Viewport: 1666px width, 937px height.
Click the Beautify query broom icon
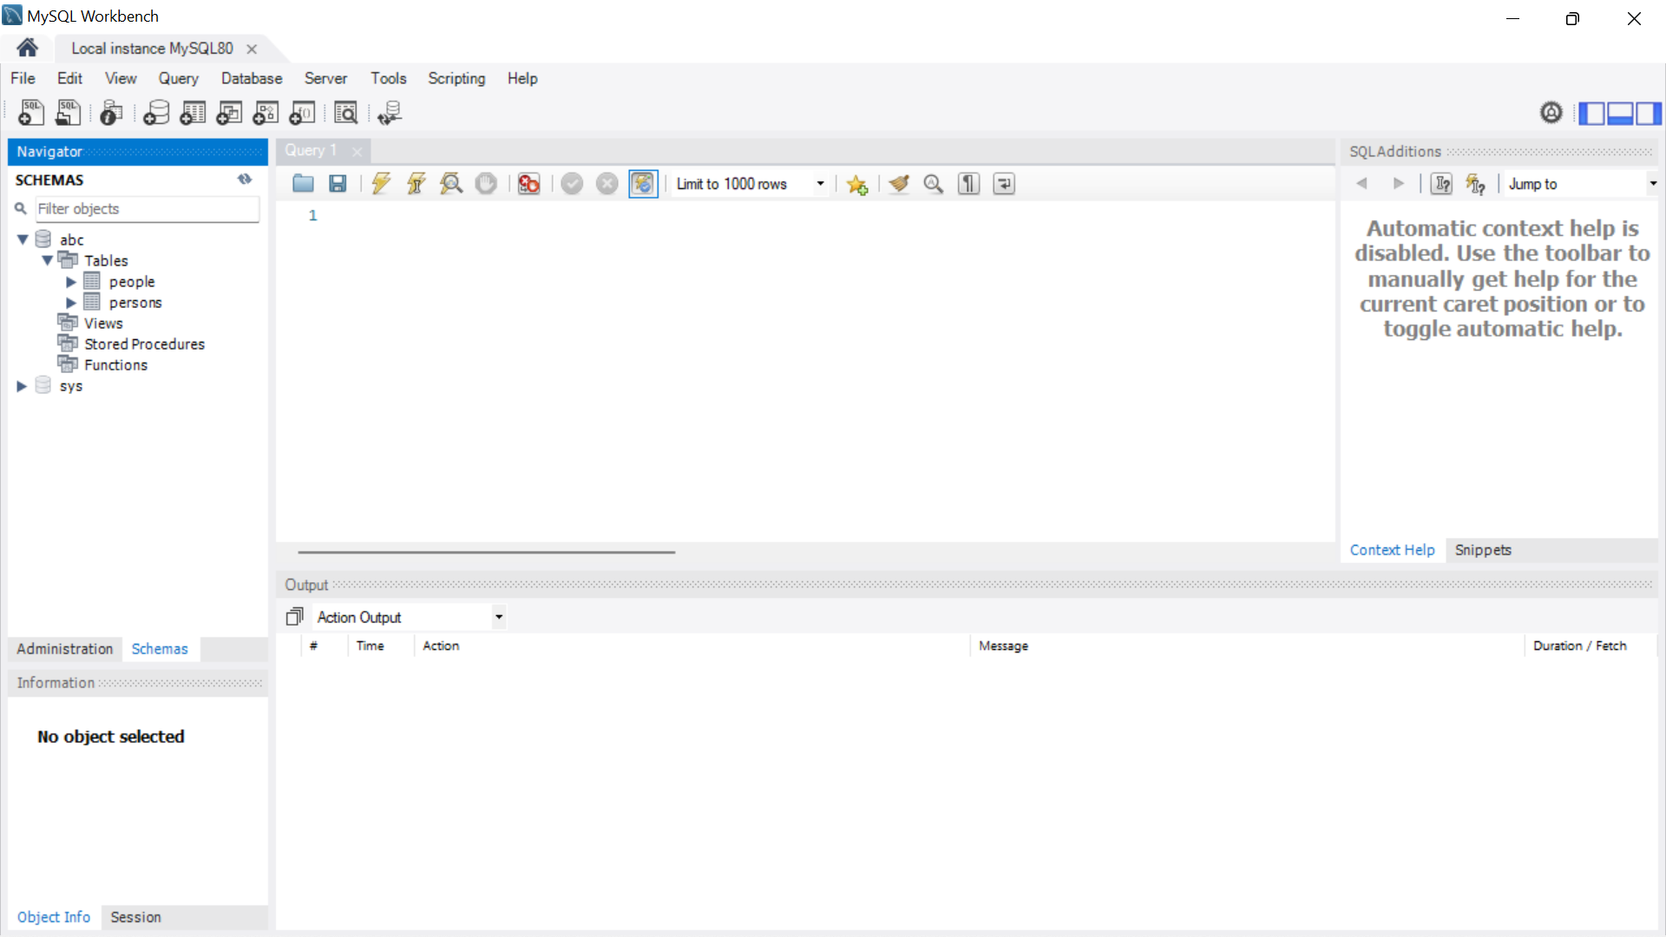899,184
